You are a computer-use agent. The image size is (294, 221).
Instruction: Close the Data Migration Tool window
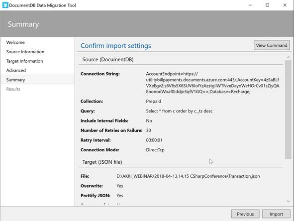[x=285, y=5]
